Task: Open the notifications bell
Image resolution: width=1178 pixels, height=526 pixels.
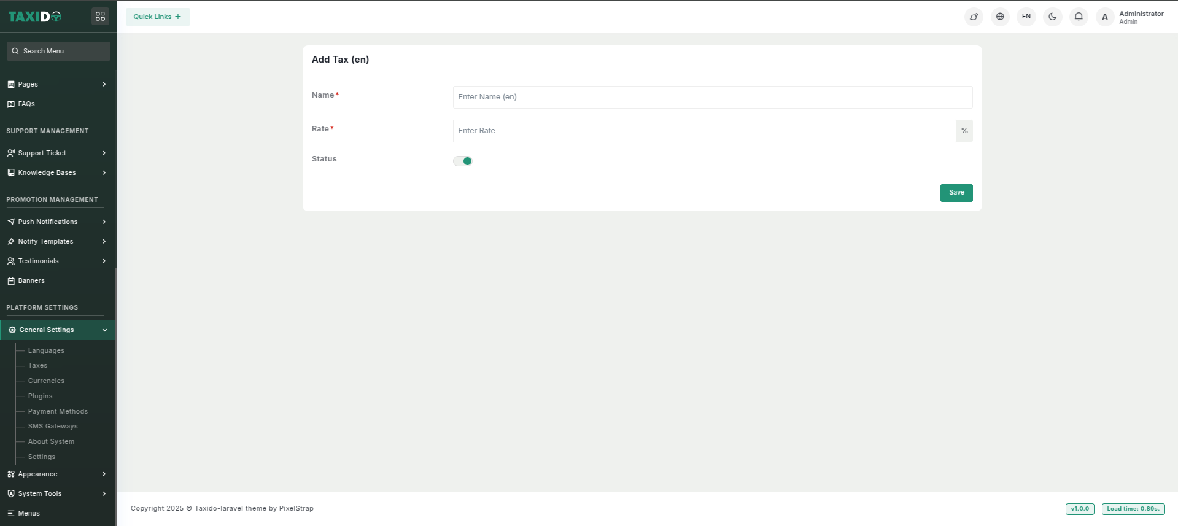Action: pos(1079,17)
